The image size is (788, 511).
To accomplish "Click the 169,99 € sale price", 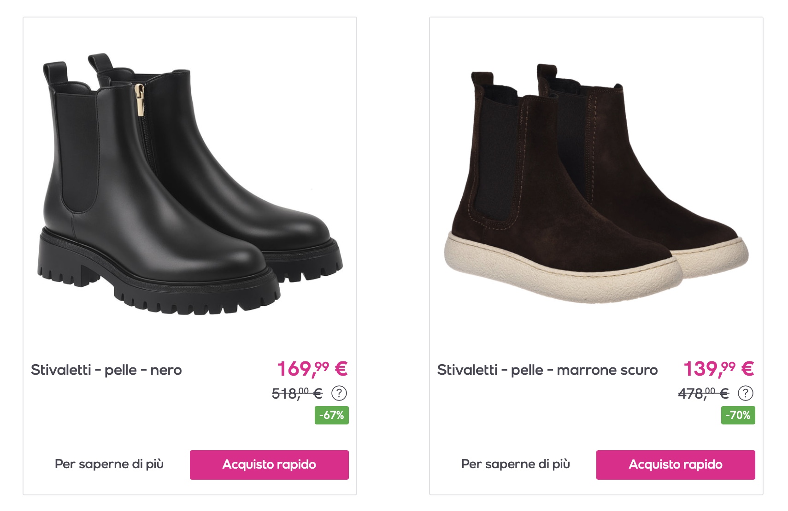I will pyautogui.click(x=312, y=369).
